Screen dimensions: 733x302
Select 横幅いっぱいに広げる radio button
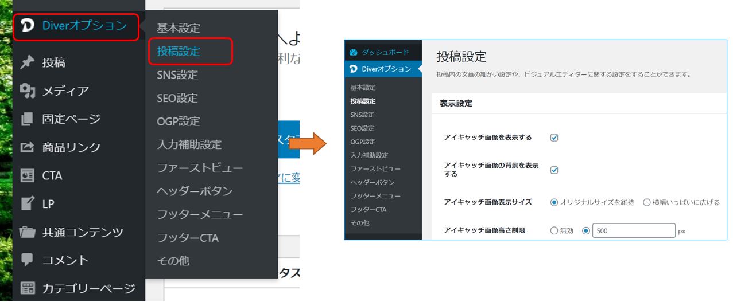(647, 202)
